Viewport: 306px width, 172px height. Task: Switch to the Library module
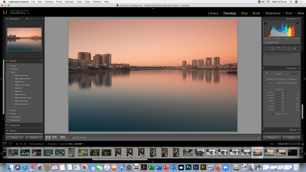[213, 13]
